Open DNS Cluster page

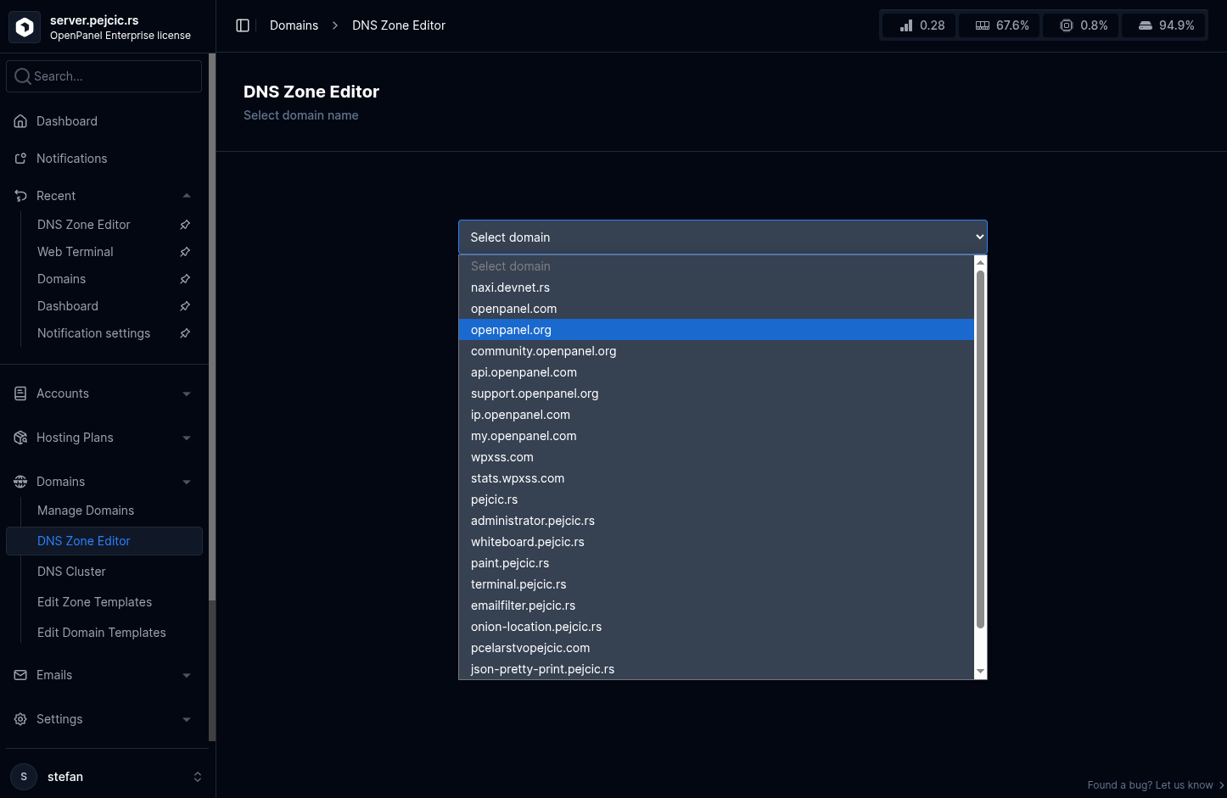click(71, 572)
